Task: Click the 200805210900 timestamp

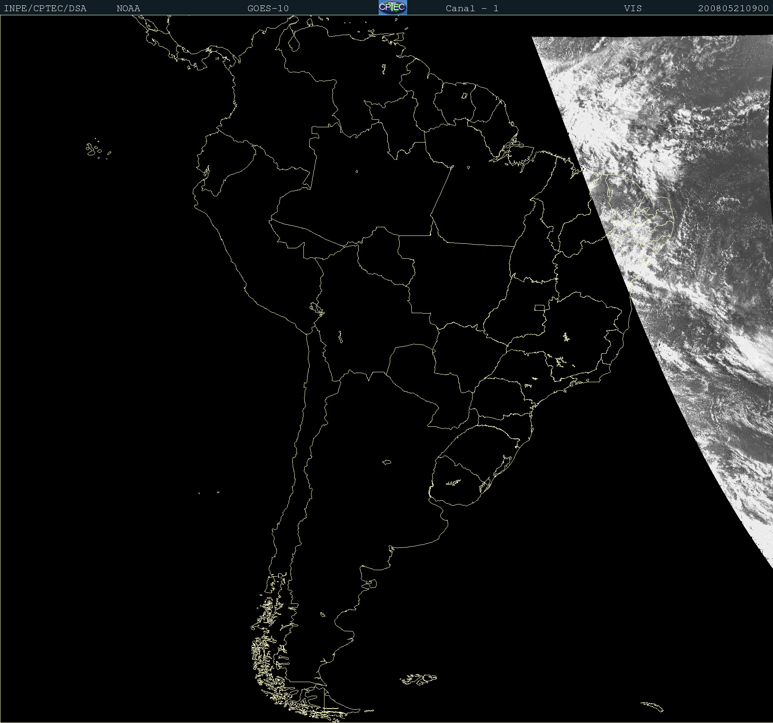Action: pos(733,8)
